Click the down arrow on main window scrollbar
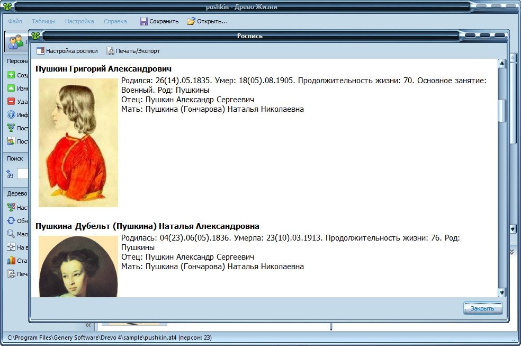 (513, 229)
